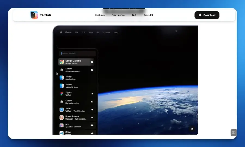The height and width of the screenshot is (147, 245).
Task: Go to Buy License page
Action: pos(118,15)
